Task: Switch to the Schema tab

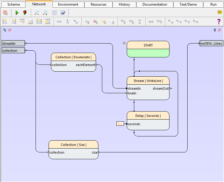Action: (x=13, y=4)
